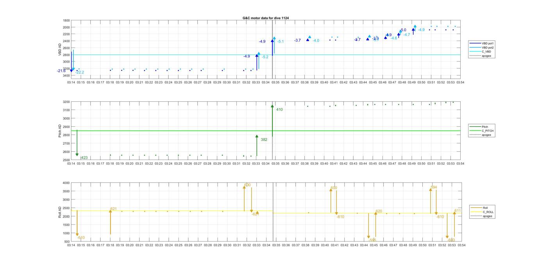Click the '-22.2' VBD data label
Viewport: 547px width, 271px height.
click(x=80, y=72)
